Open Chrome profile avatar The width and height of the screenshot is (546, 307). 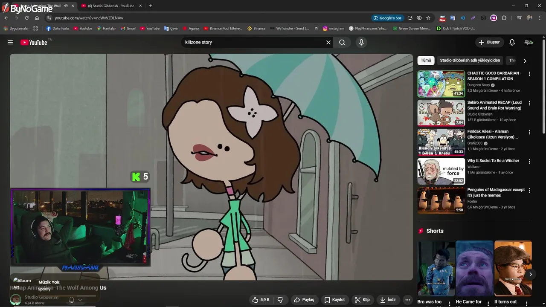[529, 18]
